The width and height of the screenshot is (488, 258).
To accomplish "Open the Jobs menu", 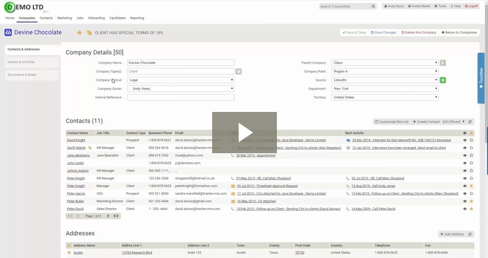I will point(80,18).
